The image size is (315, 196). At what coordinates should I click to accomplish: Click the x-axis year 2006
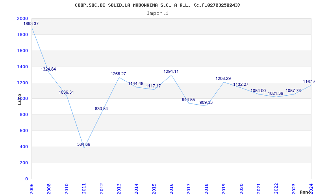click(x=31, y=189)
